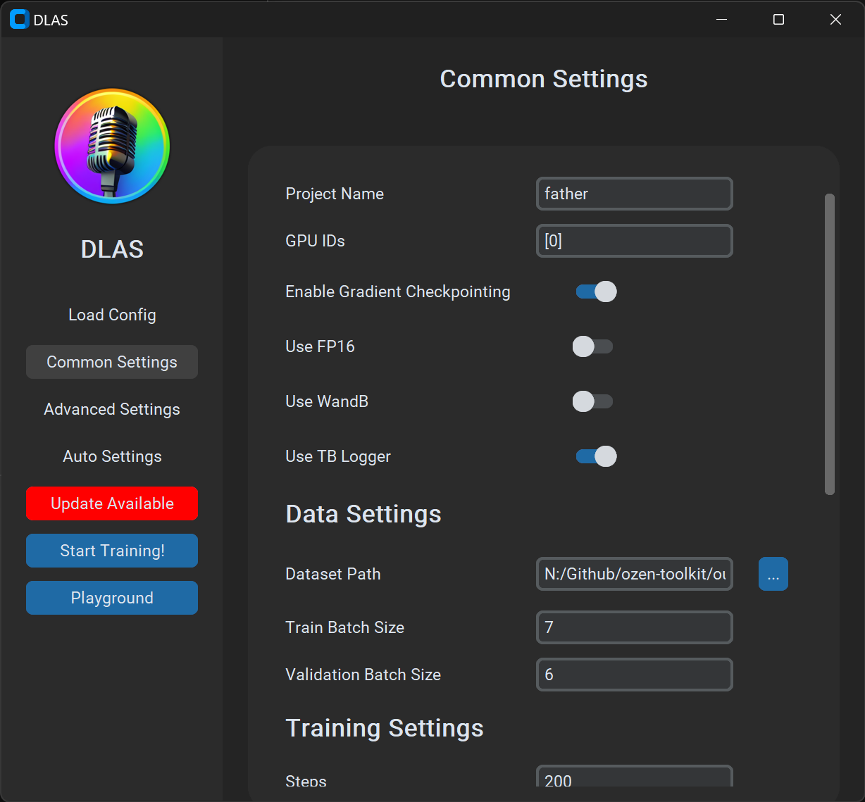Focus the GPU IDs input field
Image resolution: width=865 pixels, height=802 pixels.
635,241
